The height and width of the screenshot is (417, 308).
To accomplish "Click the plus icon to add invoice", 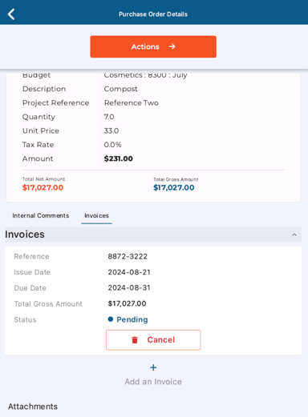I will click(x=153, y=367).
